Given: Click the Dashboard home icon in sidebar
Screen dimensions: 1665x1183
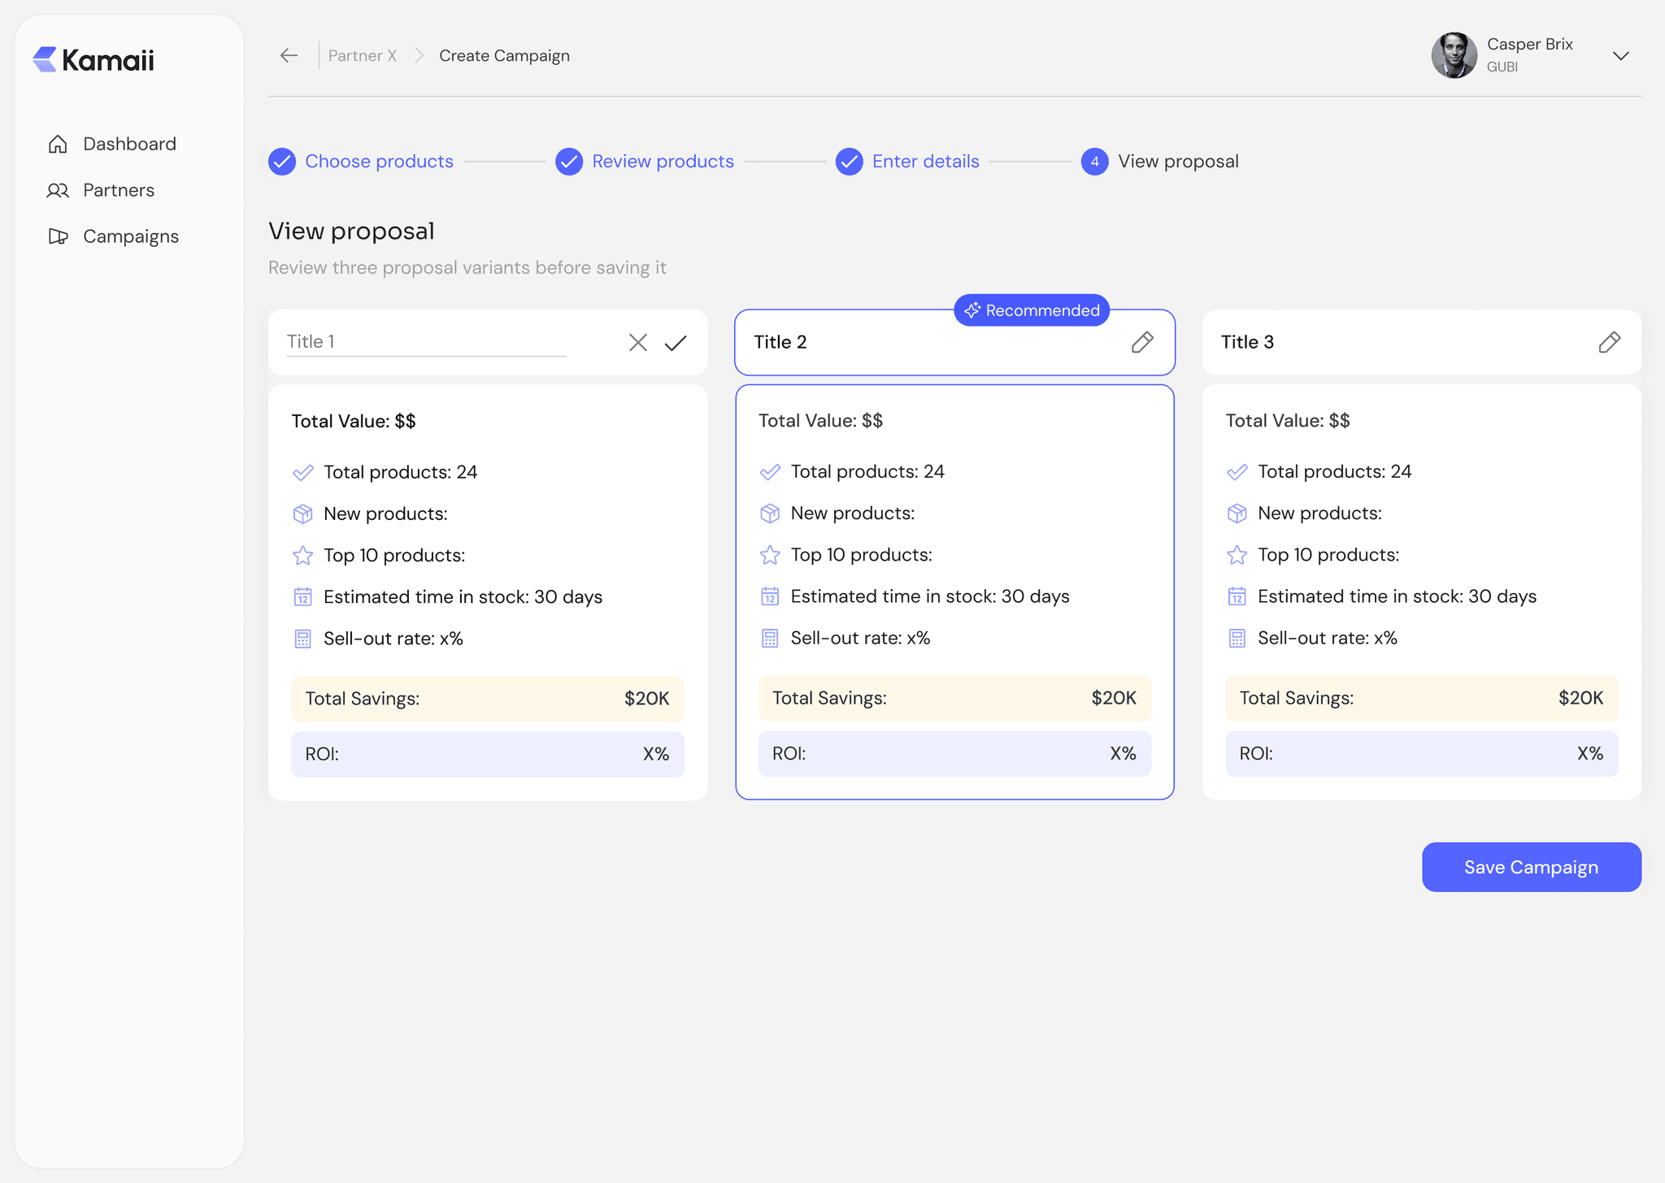Looking at the screenshot, I should coord(58,144).
